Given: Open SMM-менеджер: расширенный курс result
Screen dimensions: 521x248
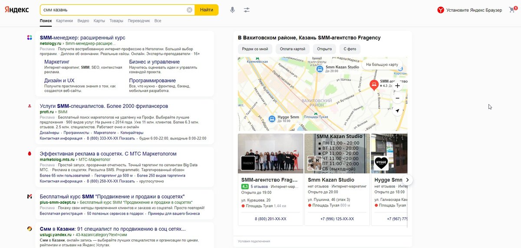Looking at the screenshot, I should (x=82, y=38).
